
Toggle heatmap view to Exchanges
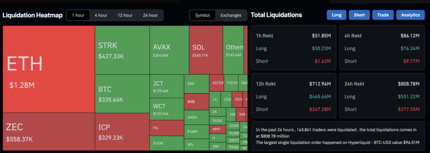click(x=231, y=15)
